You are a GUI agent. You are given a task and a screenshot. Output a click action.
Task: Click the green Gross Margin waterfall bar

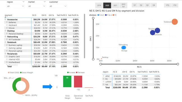tap(67, 81)
